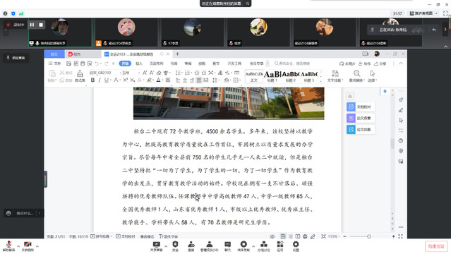Open the font size dropdown
Screen dimensions: 451x254
point(138,73)
